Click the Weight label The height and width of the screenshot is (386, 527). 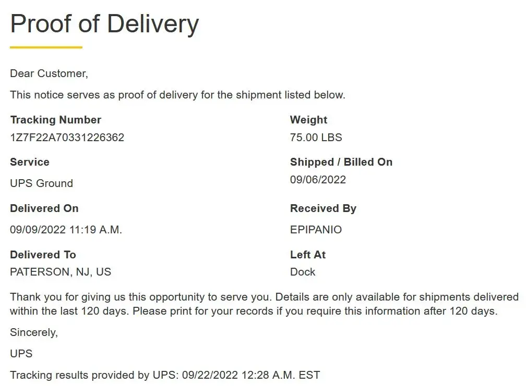click(x=308, y=120)
